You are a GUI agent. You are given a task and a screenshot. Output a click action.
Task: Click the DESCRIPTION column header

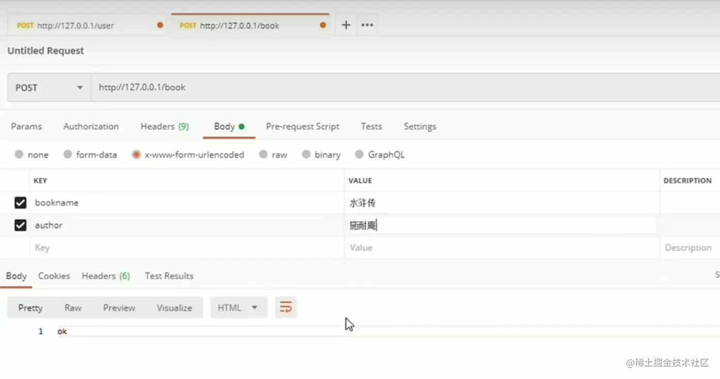coord(687,180)
